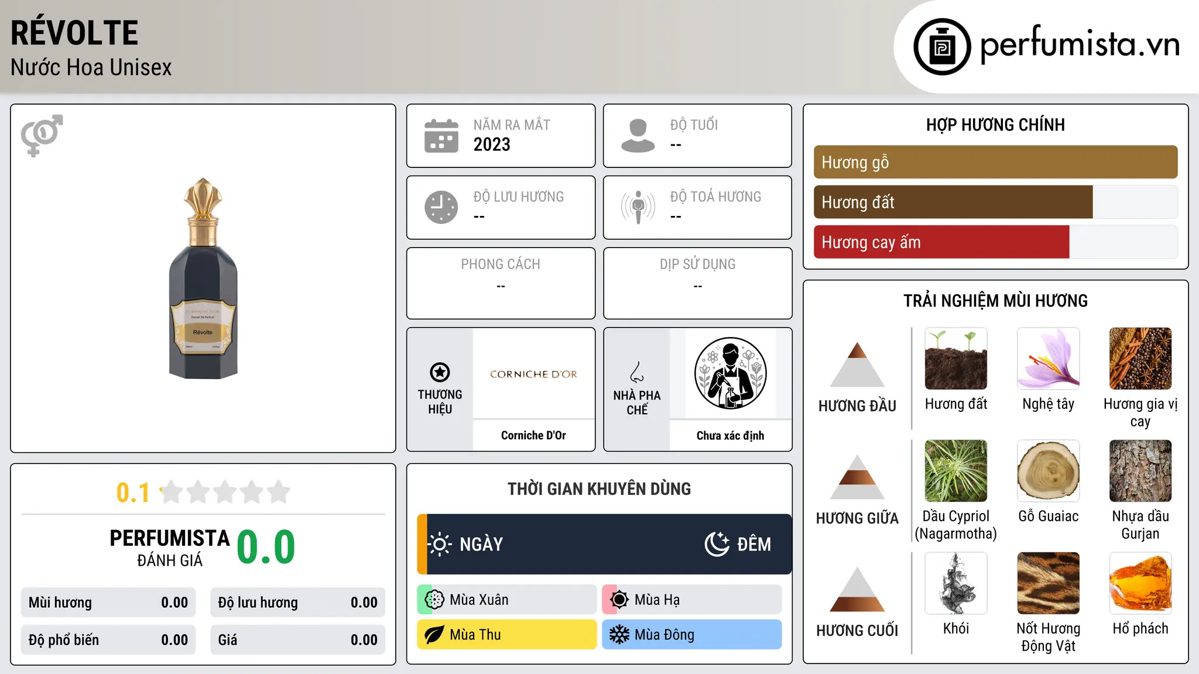The width and height of the screenshot is (1199, 674).
Task: Click the Hương gỗ accord bar
Action: pos(996,162)
